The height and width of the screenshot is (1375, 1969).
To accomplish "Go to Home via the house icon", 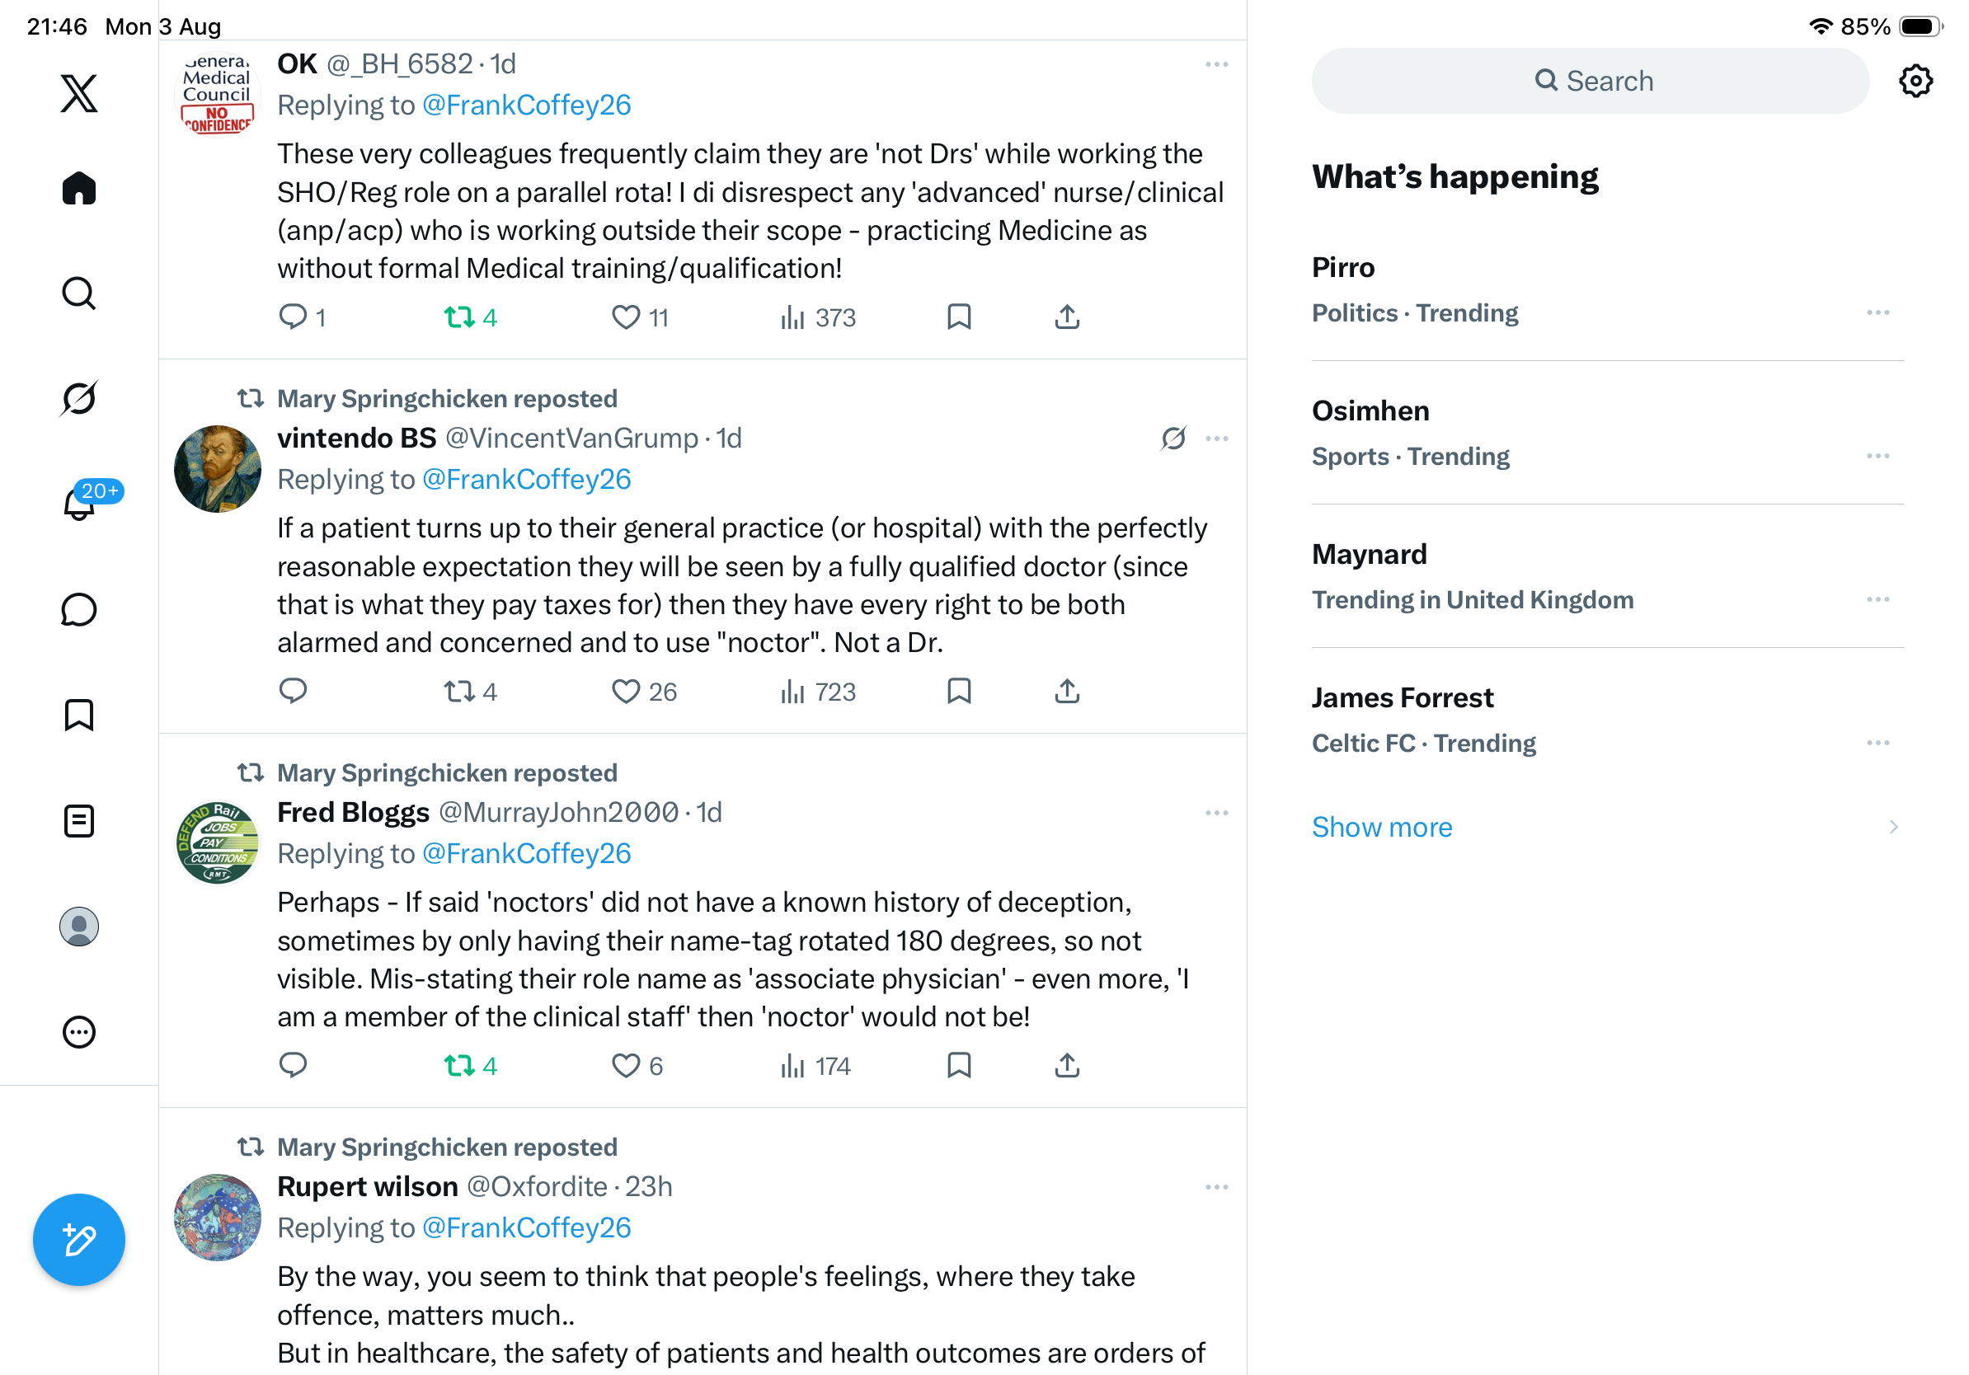I will tap(79, 188).
